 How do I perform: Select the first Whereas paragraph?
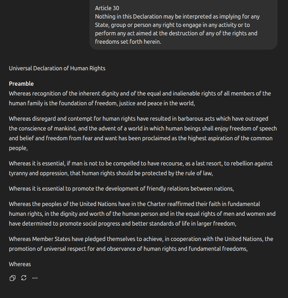pyautogui.click(x=140, y=98)
